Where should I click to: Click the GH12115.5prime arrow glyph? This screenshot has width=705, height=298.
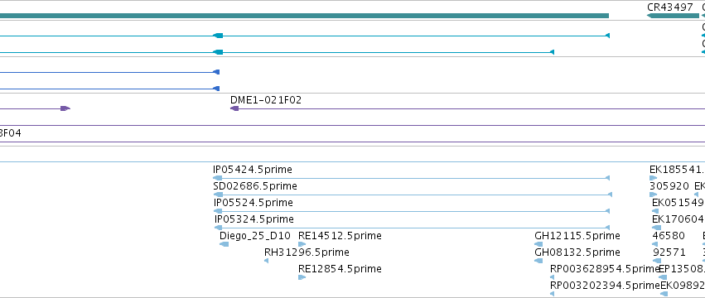[x=538, y=244]
